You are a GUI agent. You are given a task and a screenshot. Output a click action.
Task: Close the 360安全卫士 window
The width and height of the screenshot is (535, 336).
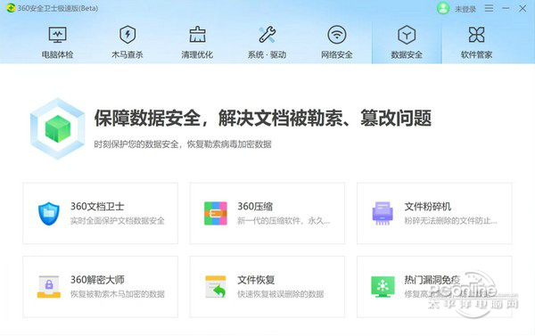523,8
